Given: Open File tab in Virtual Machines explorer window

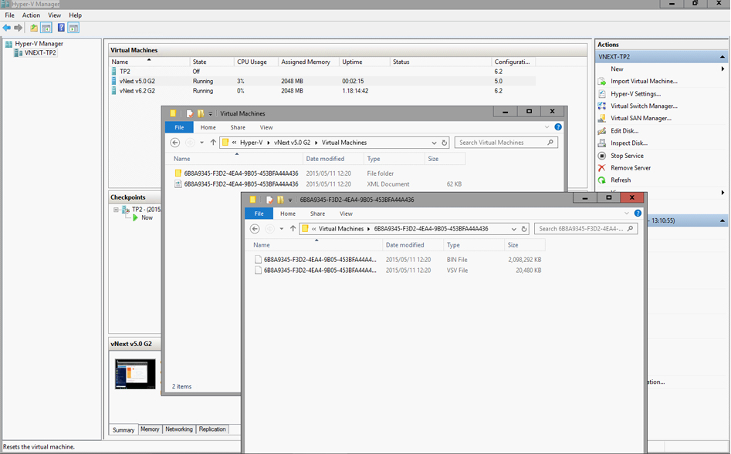Looking at the screenshot, I should pos(179,128).
